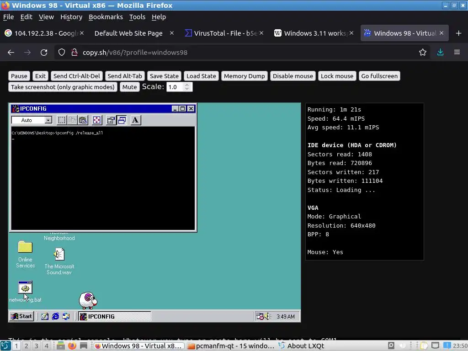Open the Firefox History menu
The image size is (468, 351).
[x=71, y=17]
